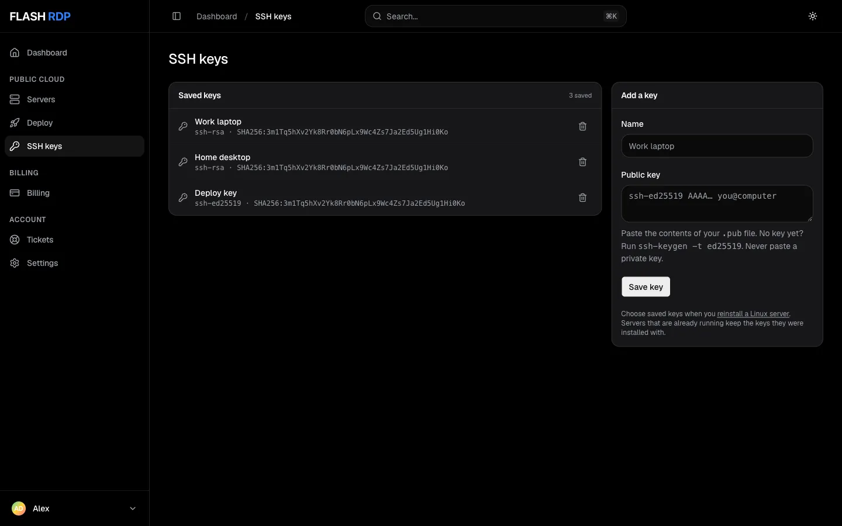The image size is (842, 526).
Task: Click the key icon beside Work laptop
Action: pyautogui.click(x=183, y=126)
